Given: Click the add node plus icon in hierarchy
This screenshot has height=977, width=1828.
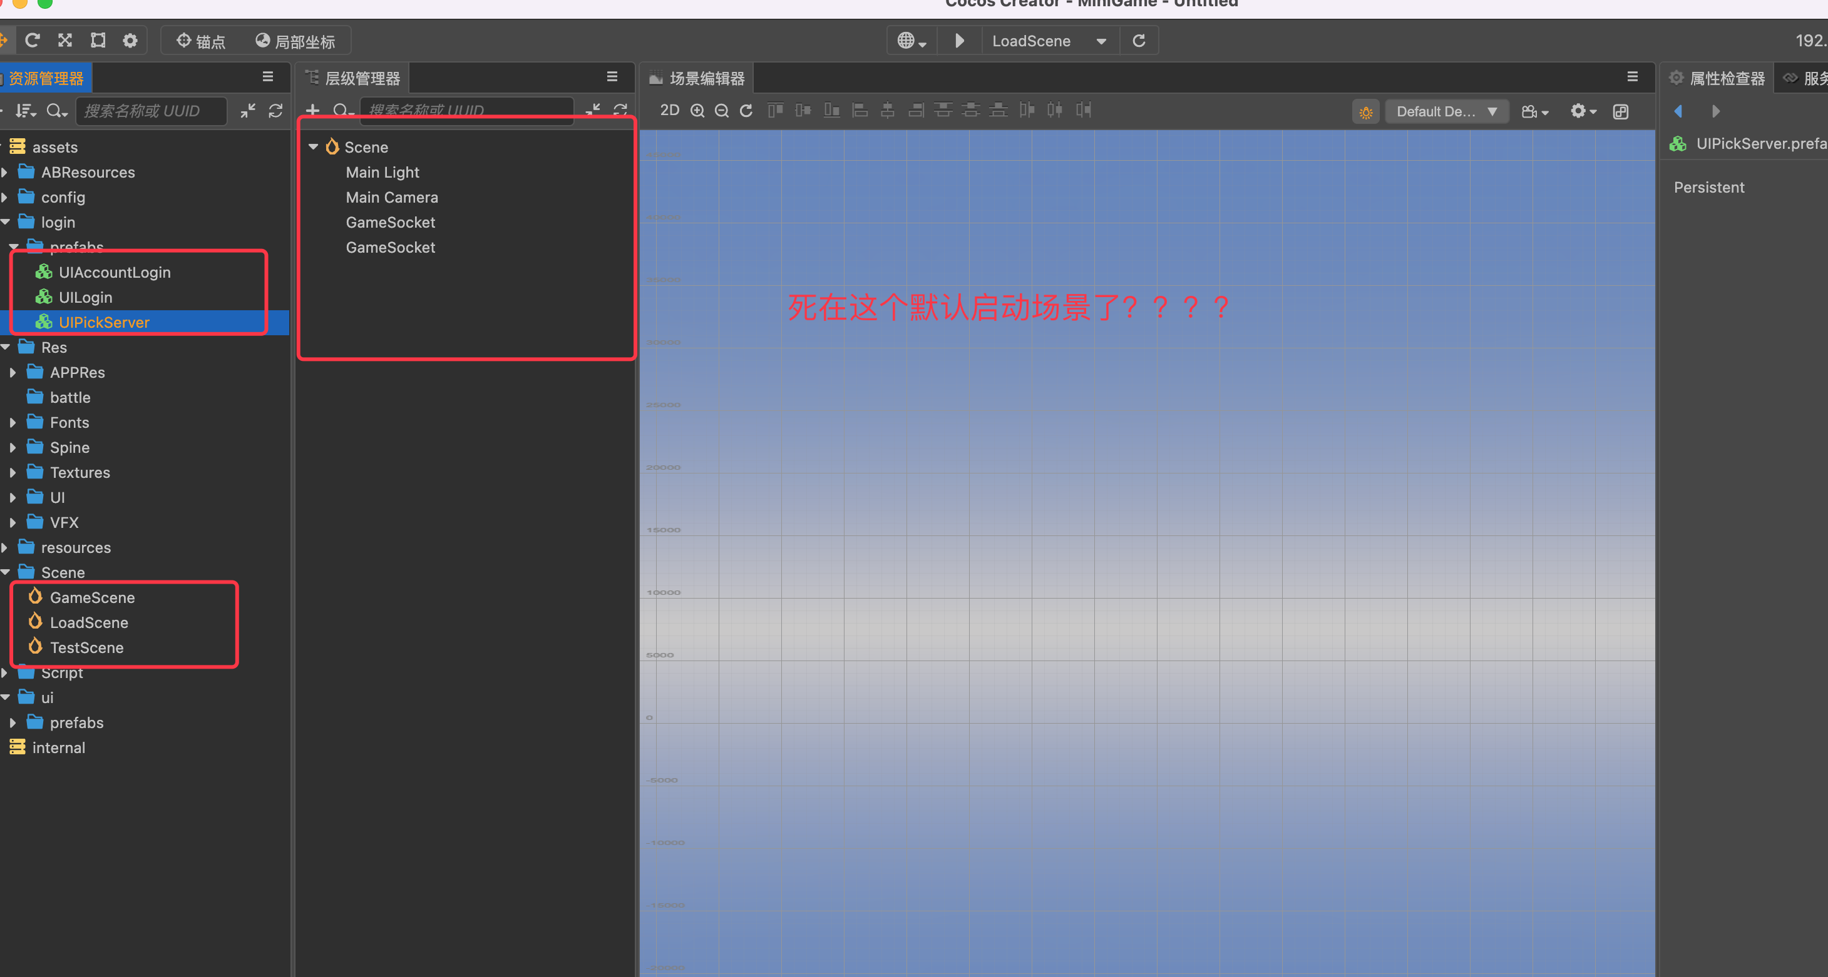Looking at the screenshot, I should click(x=312, y=111).
